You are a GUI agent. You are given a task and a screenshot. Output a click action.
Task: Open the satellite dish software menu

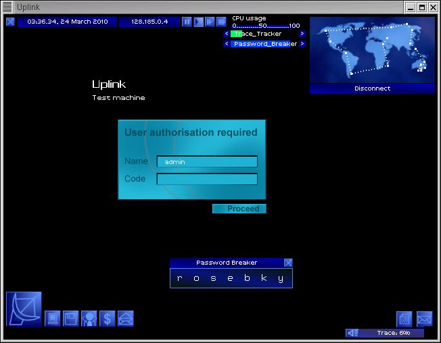click(x=24, y=309)
